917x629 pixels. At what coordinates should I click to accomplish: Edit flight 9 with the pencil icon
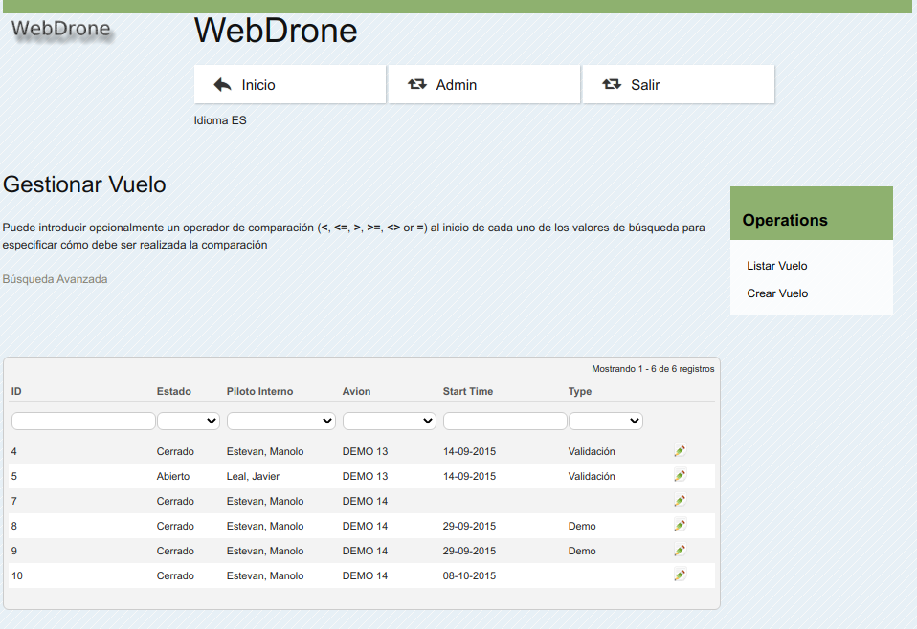click(680, 551)
